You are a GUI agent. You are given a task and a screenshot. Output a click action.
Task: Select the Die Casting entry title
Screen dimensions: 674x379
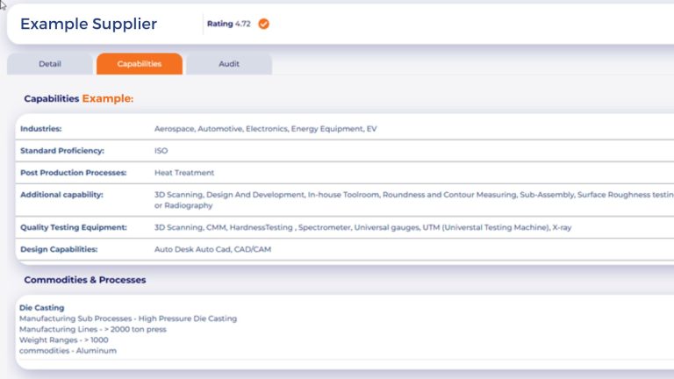pos(39,308)
